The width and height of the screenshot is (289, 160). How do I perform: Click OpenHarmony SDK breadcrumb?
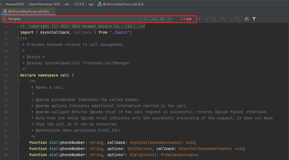[44, 4]
